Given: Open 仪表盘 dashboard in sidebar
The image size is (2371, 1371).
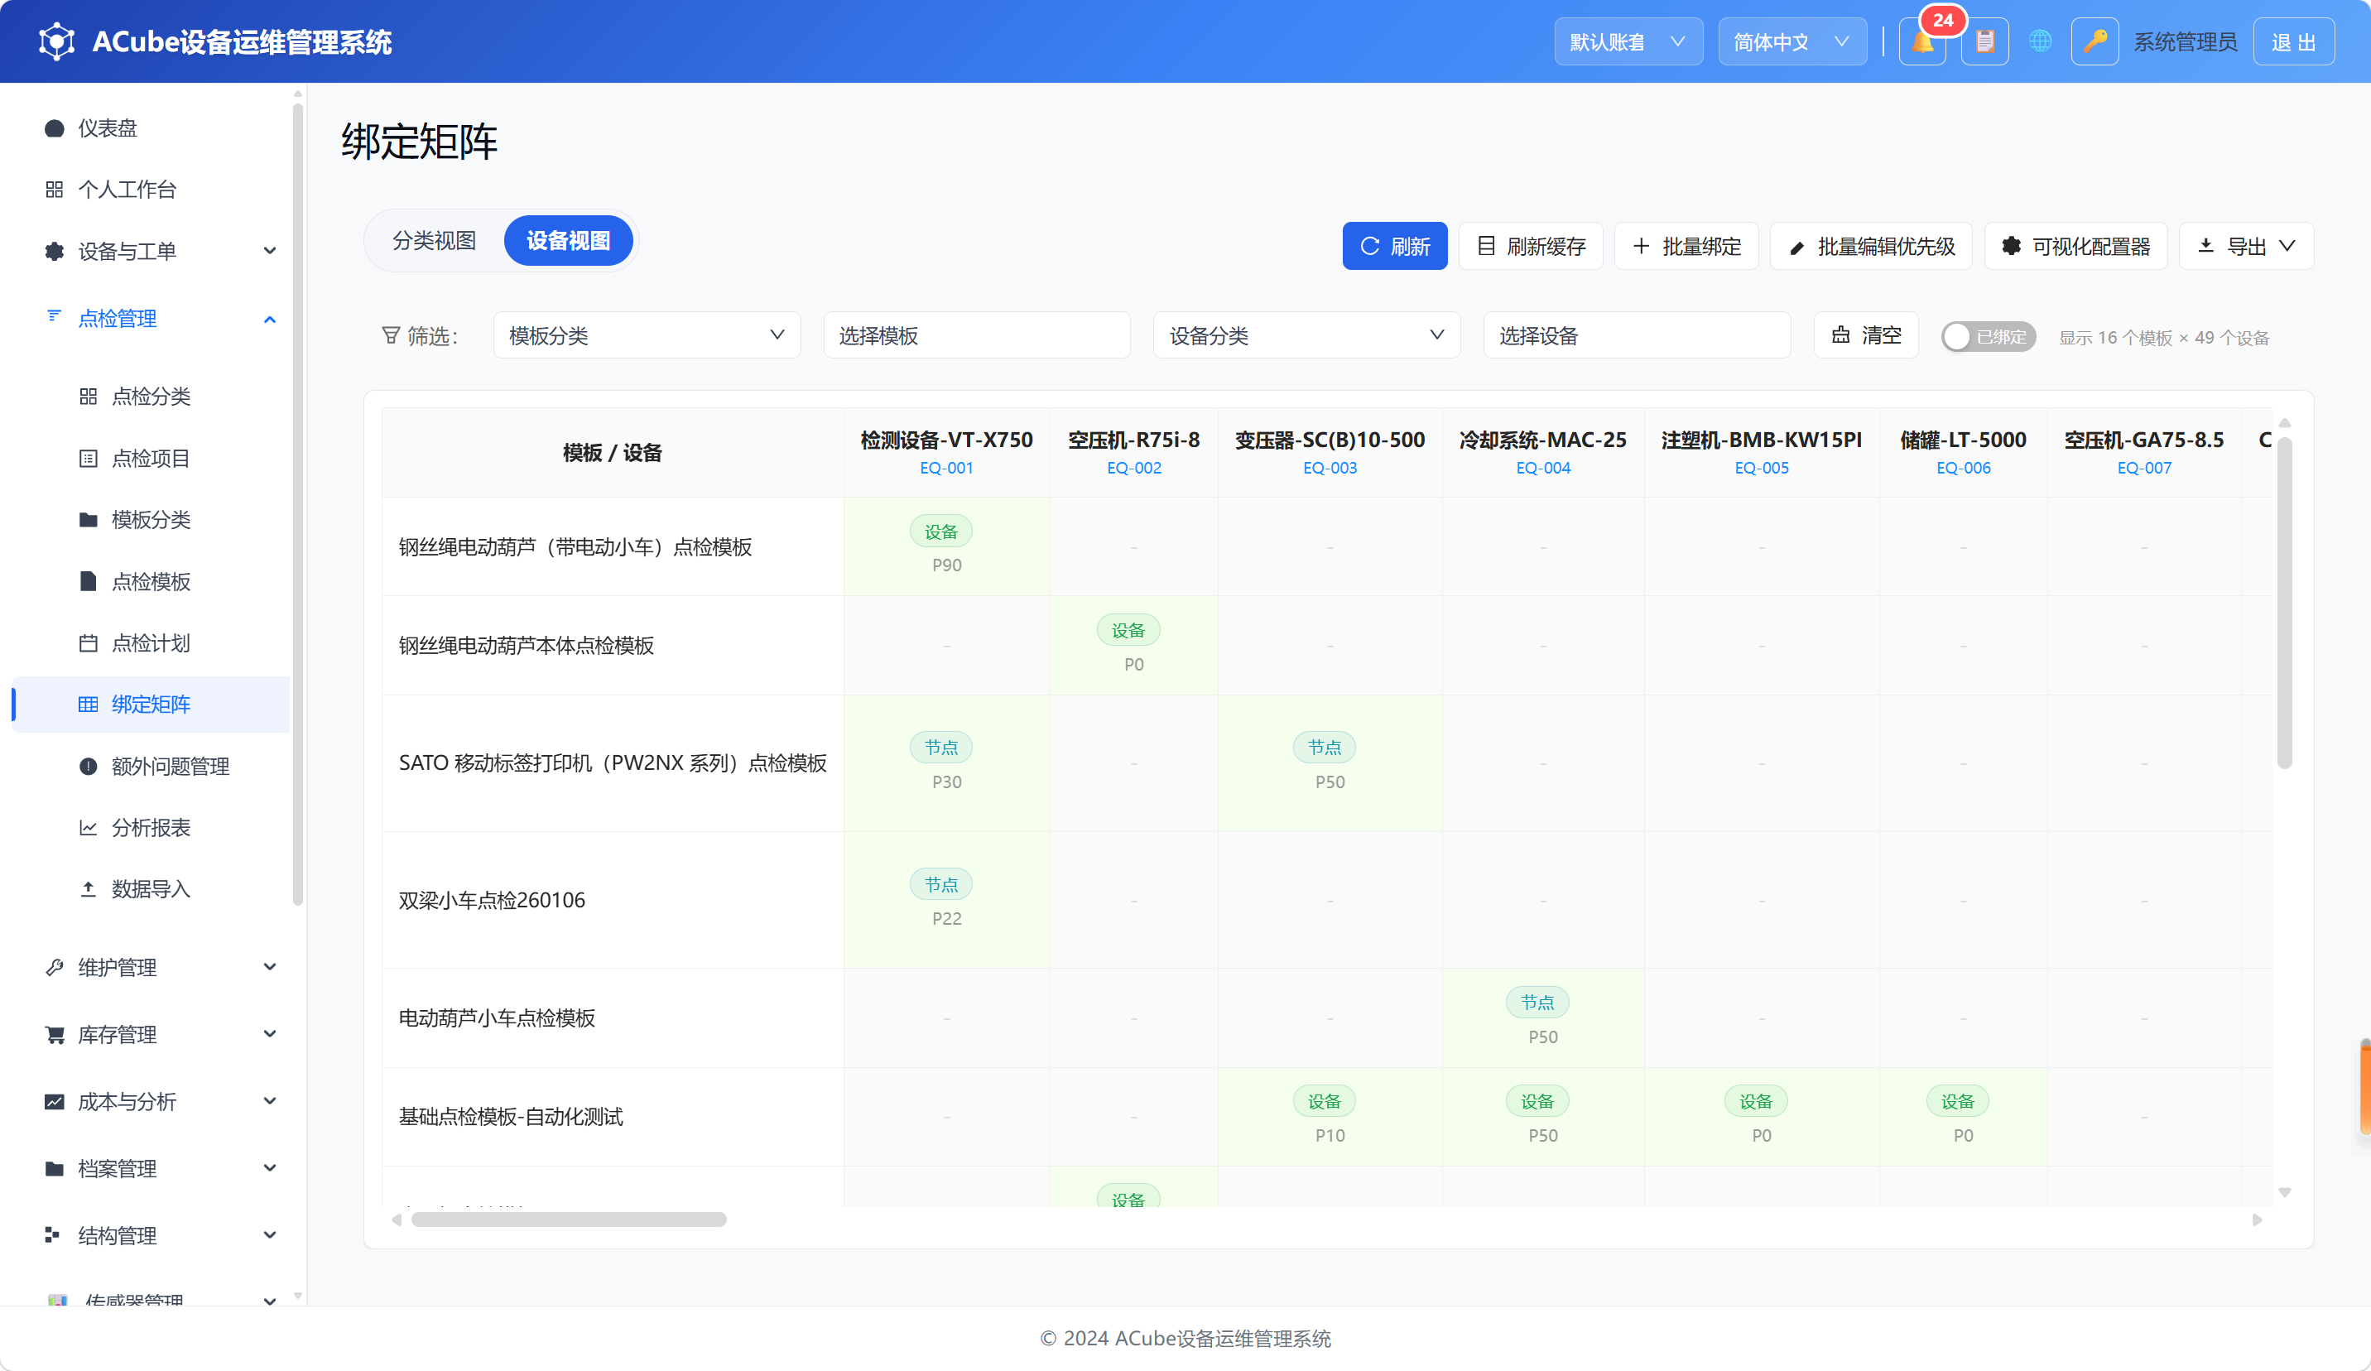Looking at the screenshot, I should tap(151, 128).
